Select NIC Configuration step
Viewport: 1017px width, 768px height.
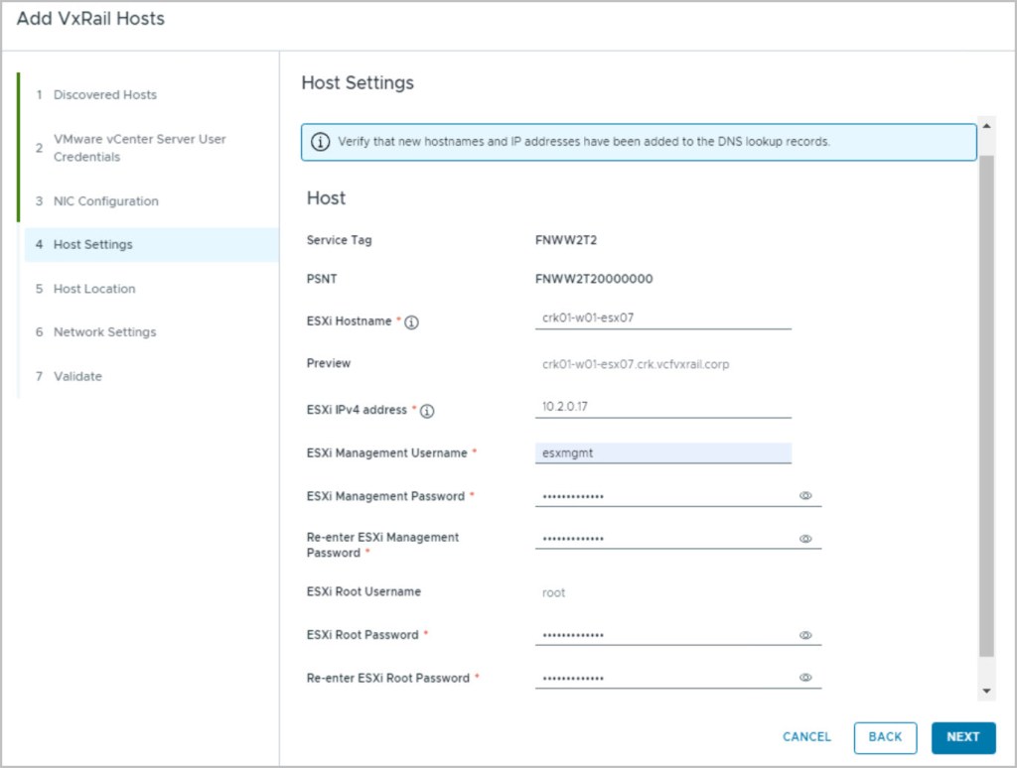[105, 201]
